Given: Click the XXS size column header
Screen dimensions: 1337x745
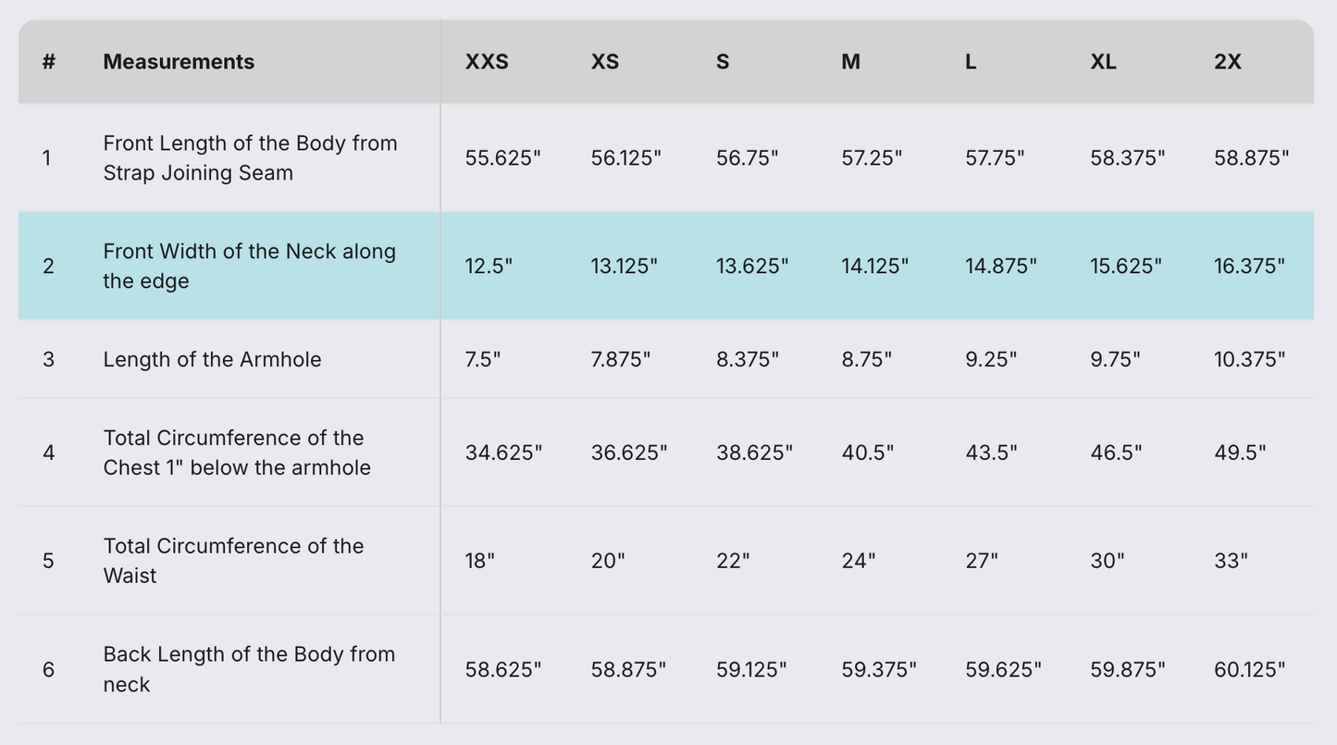Looking at the screenshot, I should 487,62.
